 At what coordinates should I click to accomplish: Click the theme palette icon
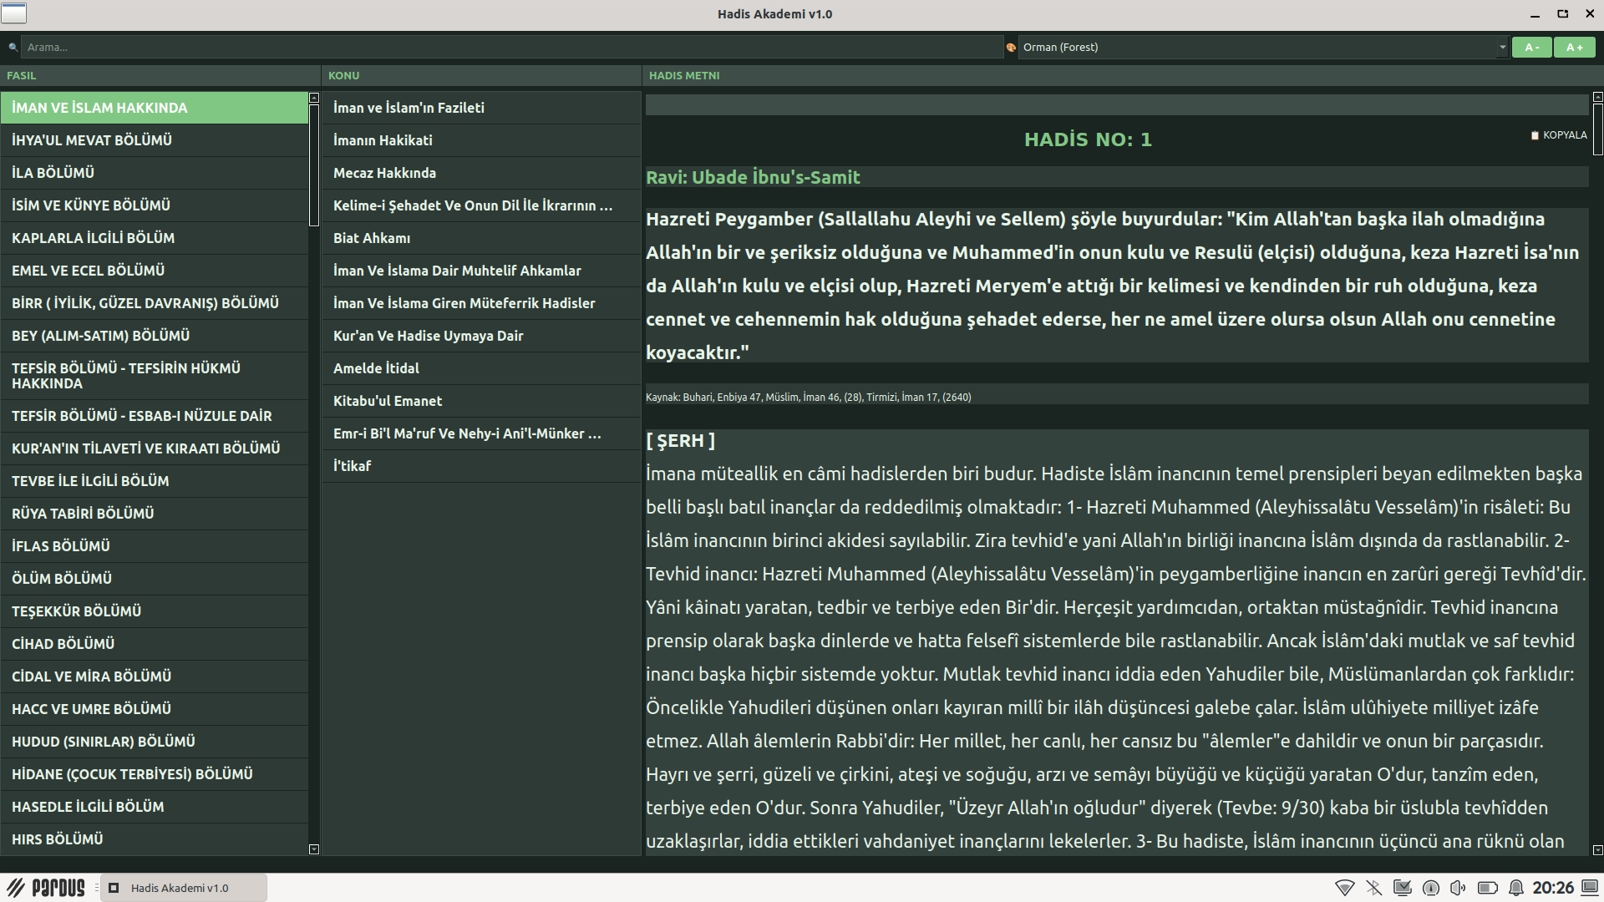click(x=1011, y=48)
